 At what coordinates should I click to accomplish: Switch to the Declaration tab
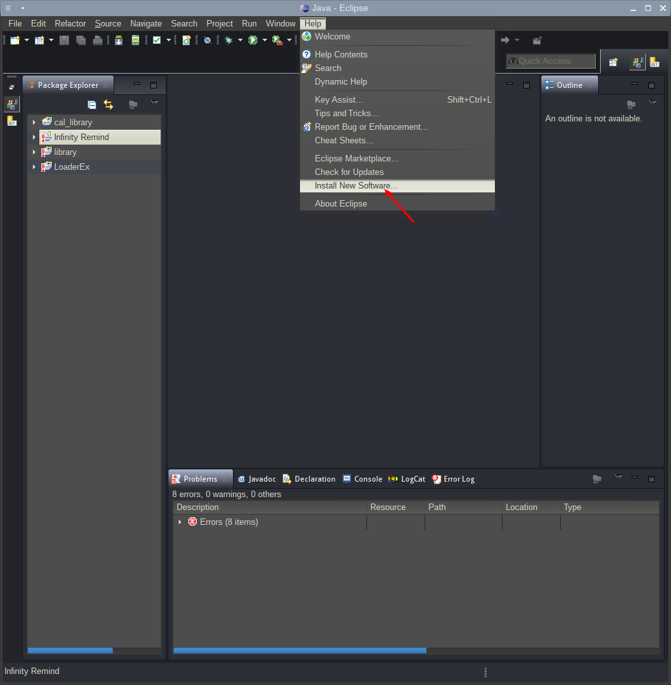[309, 479]
